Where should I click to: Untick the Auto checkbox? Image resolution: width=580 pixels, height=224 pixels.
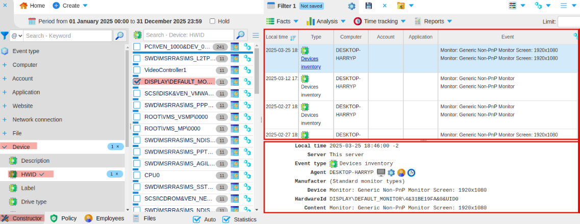[x=197, y=219]
